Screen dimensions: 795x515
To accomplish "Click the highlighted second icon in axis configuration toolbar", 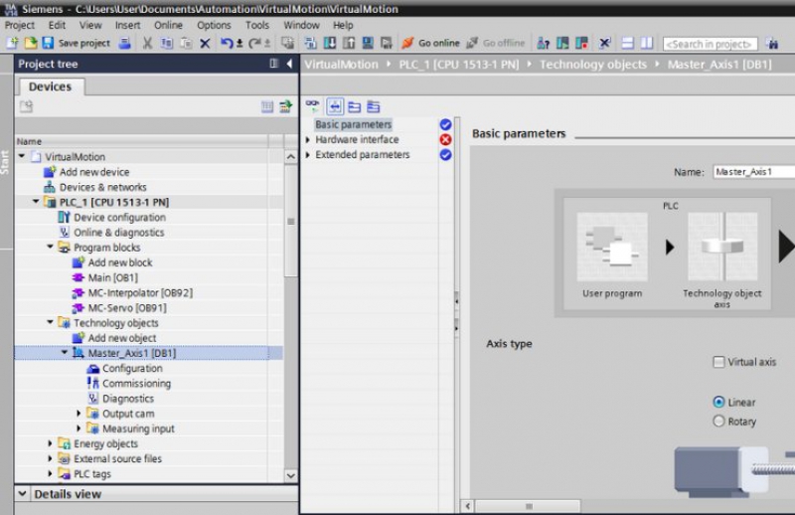I will pyautogui.click(x=335, y=106).
